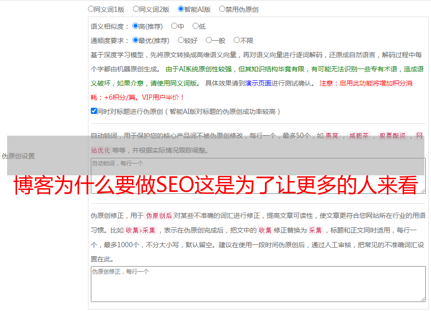Viewport: 431px width, 311px height.
Task: Set 语义相似度 to 中
Action: click(175, 26)
